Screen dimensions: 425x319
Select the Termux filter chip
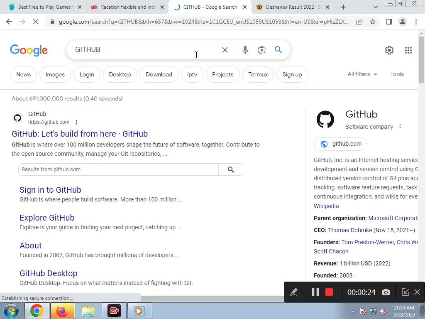[258, 74]
